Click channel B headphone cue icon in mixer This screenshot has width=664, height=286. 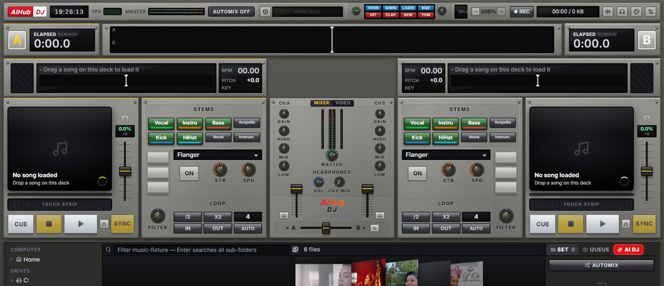click(380, 216)
